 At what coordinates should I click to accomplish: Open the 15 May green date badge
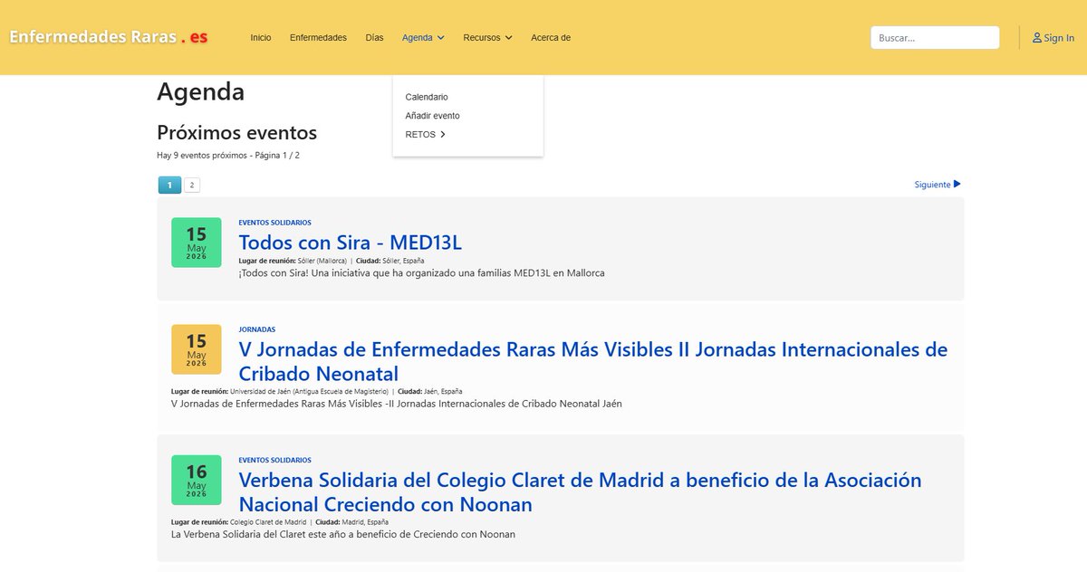coord(197,243)
